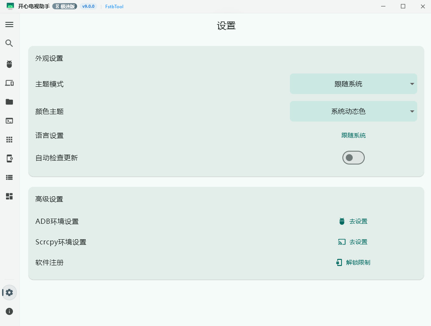Viewport: 431px width, 326px height.
Task: Close the application window
Action: click(x=423, y=6)
